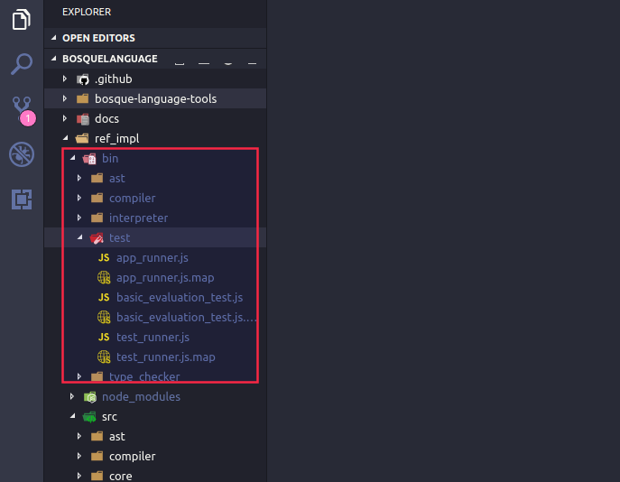
Task: Open the Search view magnifier icon
Action: 22,64
